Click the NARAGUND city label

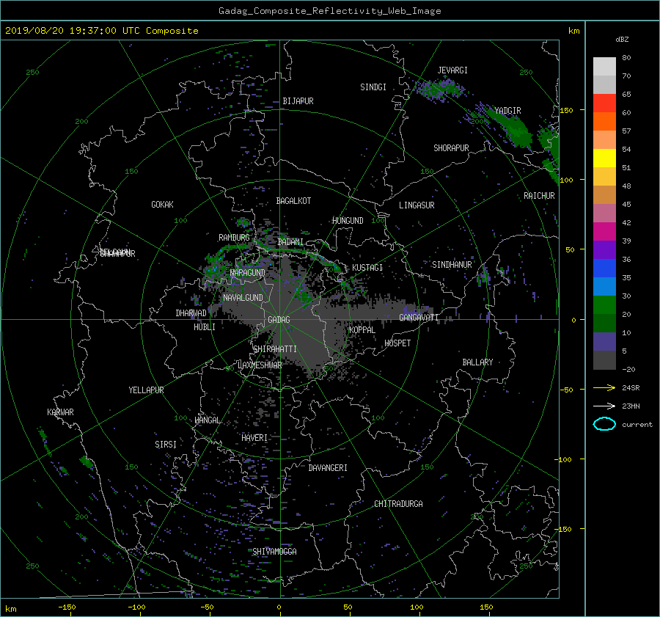248,273
